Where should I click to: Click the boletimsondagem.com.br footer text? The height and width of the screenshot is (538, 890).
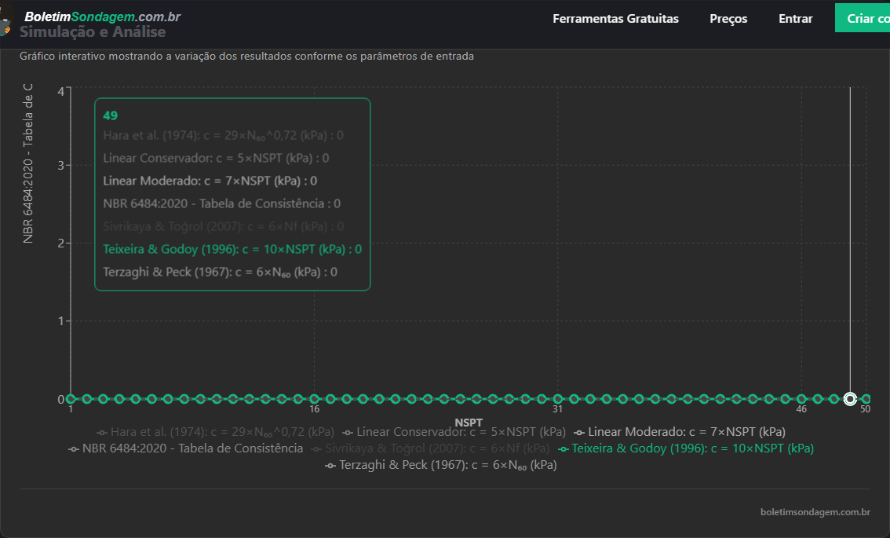(815, 512)
